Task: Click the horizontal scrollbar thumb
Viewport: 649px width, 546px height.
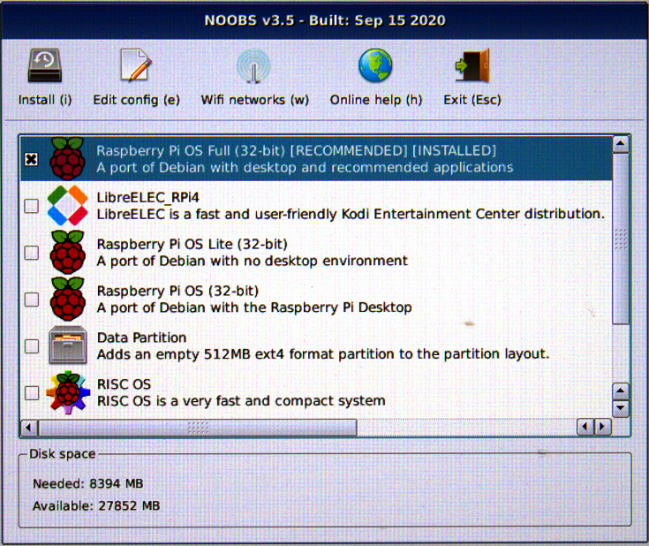Action: tap(198, 427)
